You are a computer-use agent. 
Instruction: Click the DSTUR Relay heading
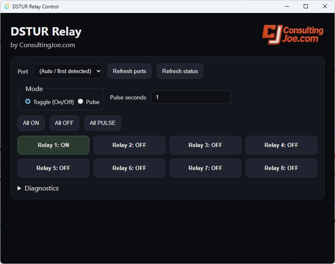(x=46, y=32)
